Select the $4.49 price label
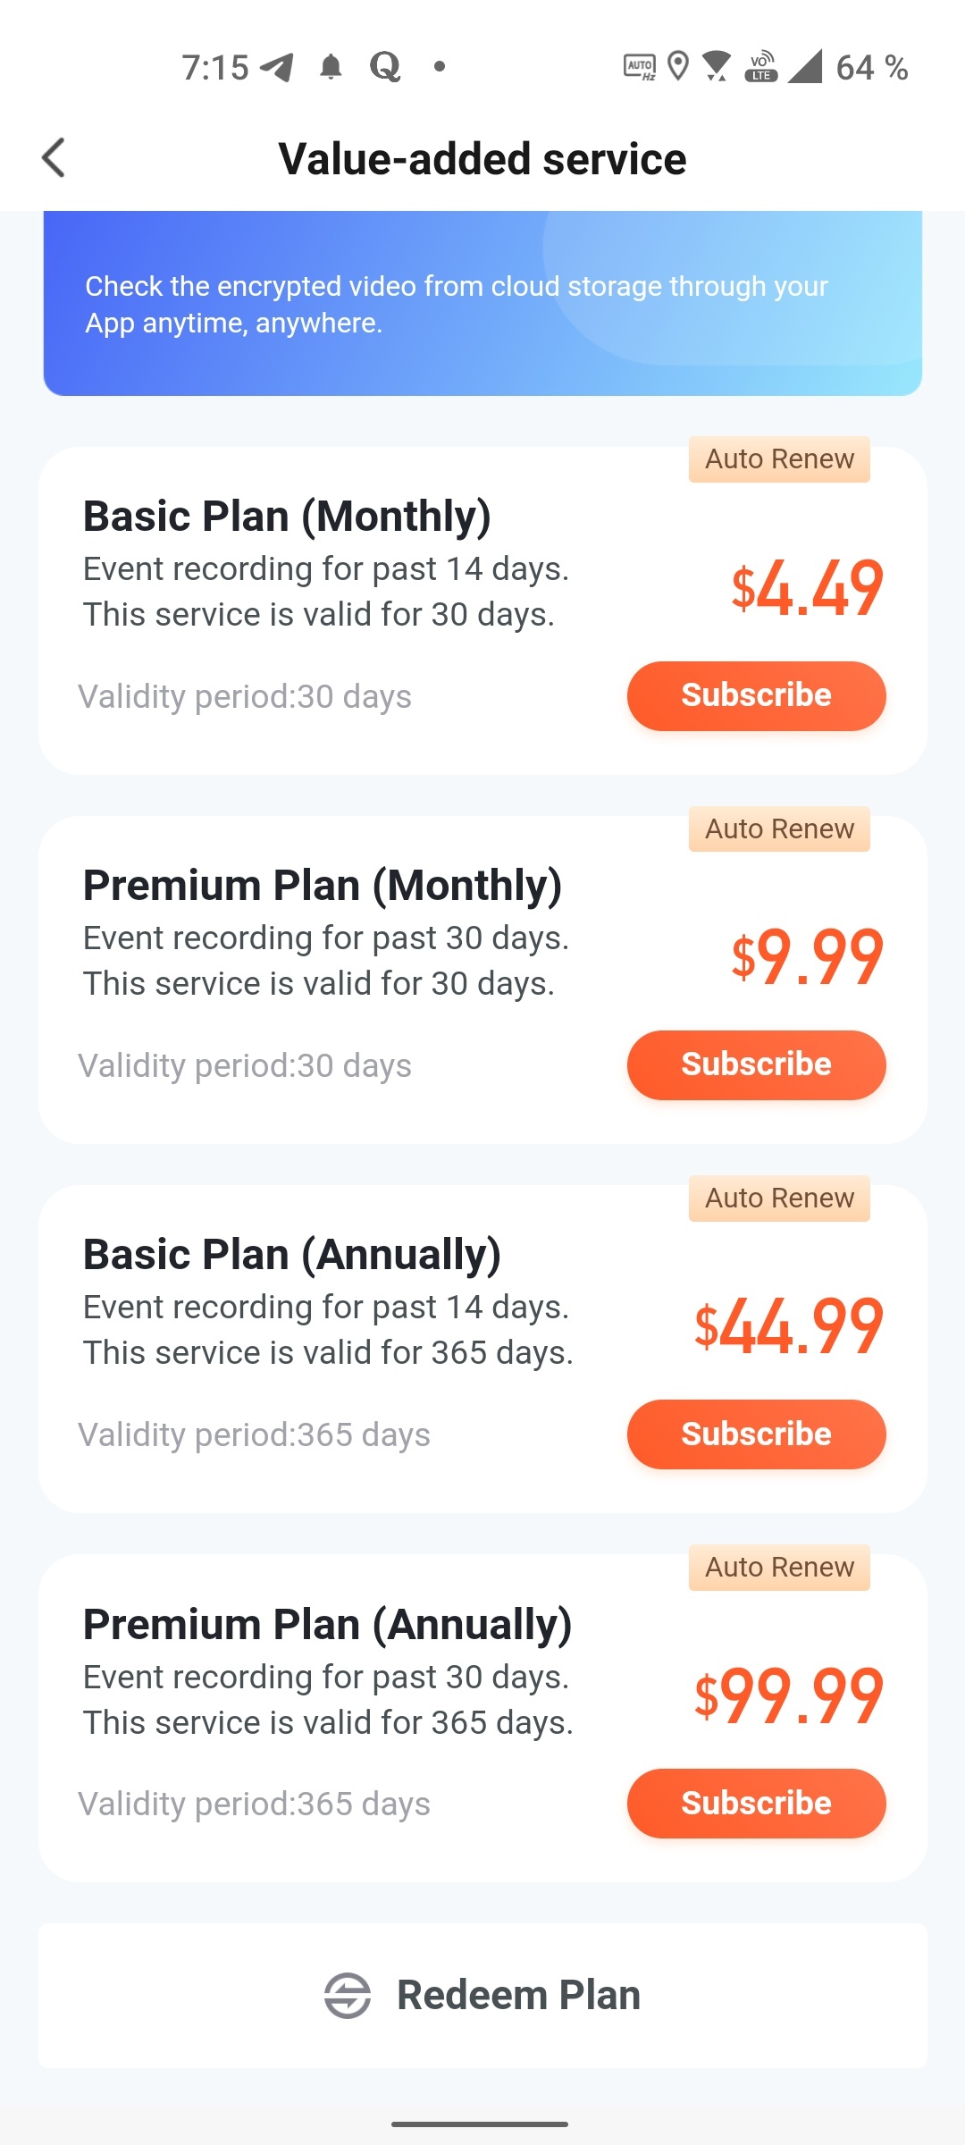 point(807,588)
